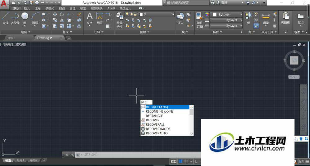Screen dimensions: 310x166
Task: Expand the 注释 panel dropdown
Action: pos(100,32)
